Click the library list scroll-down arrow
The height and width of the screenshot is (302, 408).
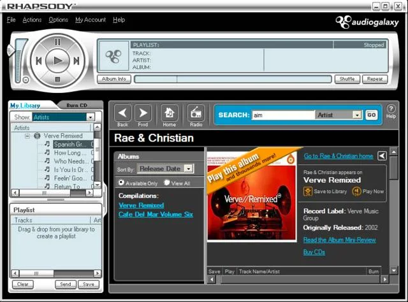(x=98, y=185)
